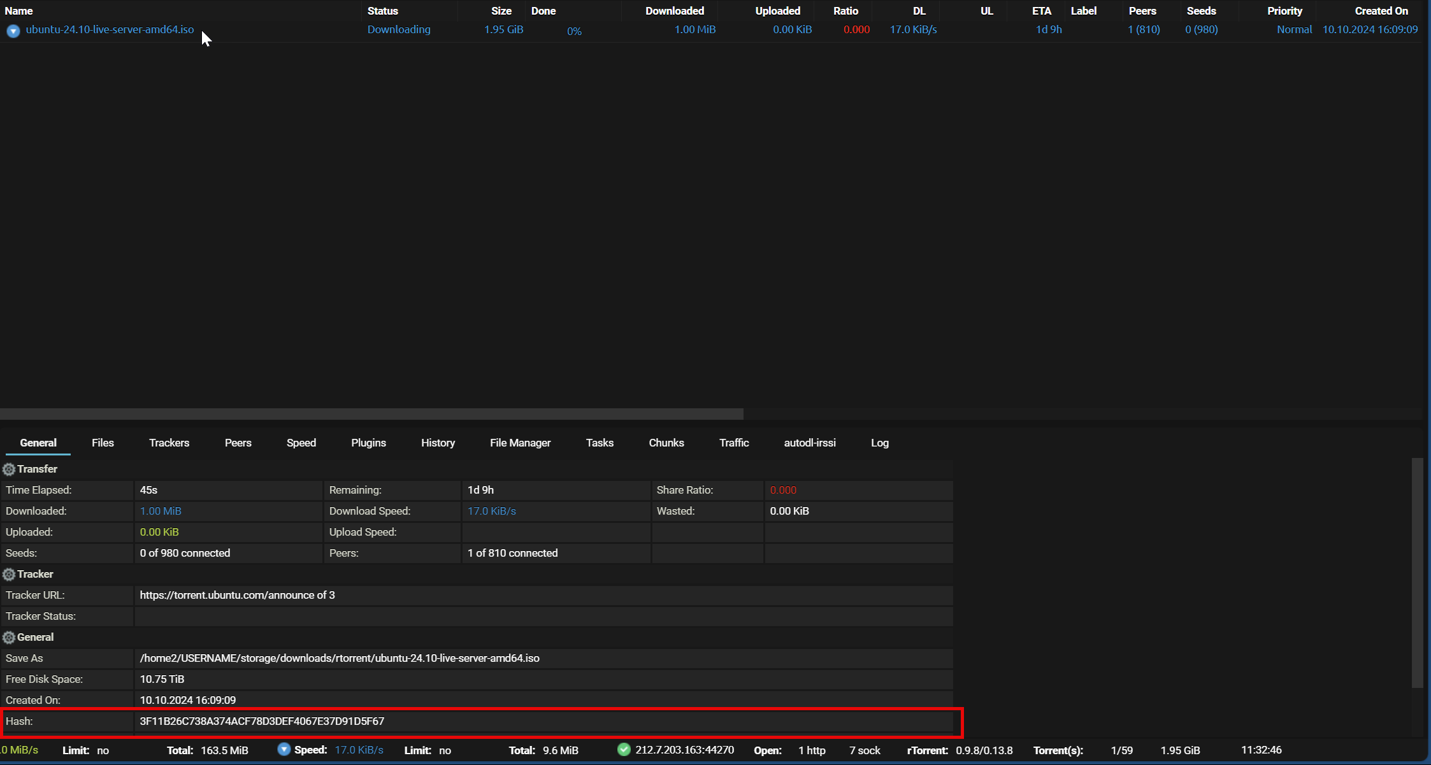The width and height of the screenshot is (1431, 765).
Task: Click the 1 of 810 connected peers value
Action: click(512, 553)
